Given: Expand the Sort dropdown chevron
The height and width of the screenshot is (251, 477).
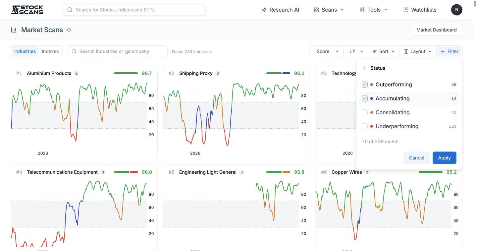Looking at the screenshot, I should tap(393, 51).
